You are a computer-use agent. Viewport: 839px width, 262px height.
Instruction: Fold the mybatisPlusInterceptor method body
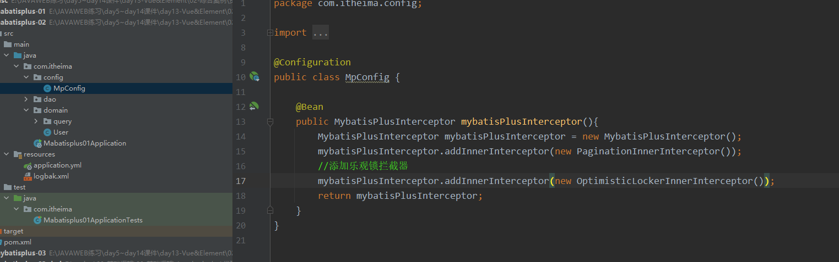pyautogui.click(x=270, y=121)
